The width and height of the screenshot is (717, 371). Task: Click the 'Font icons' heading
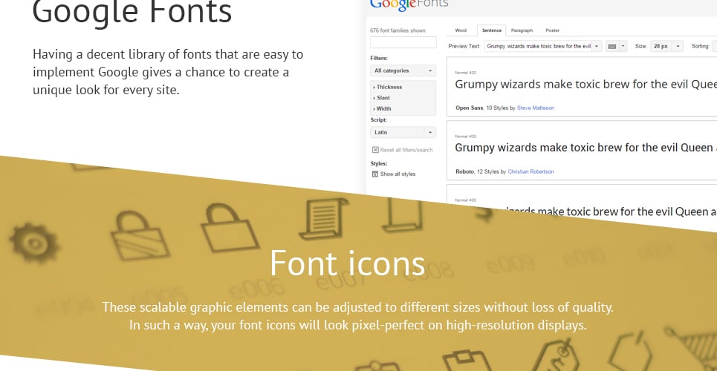tap(348, 263)
